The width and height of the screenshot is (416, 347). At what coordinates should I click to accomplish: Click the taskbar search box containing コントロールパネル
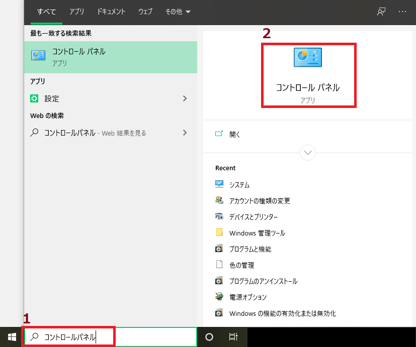coord(110,337)
